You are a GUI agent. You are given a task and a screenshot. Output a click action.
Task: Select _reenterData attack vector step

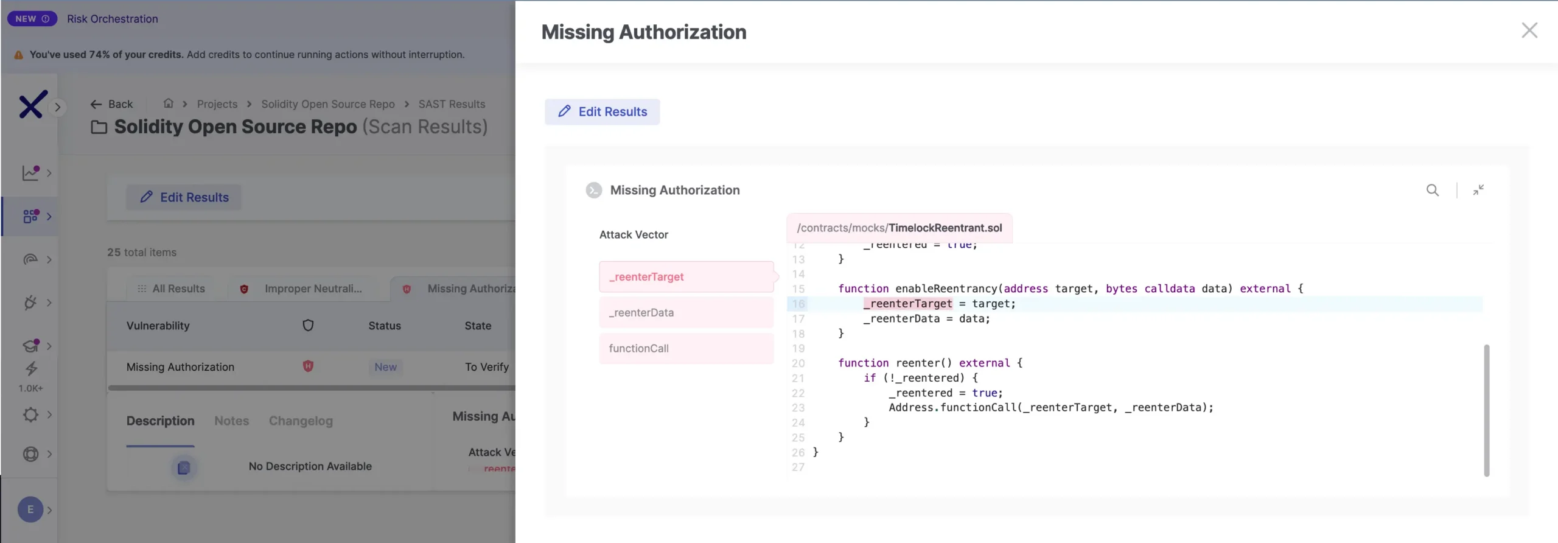click(x=686, y=313)
